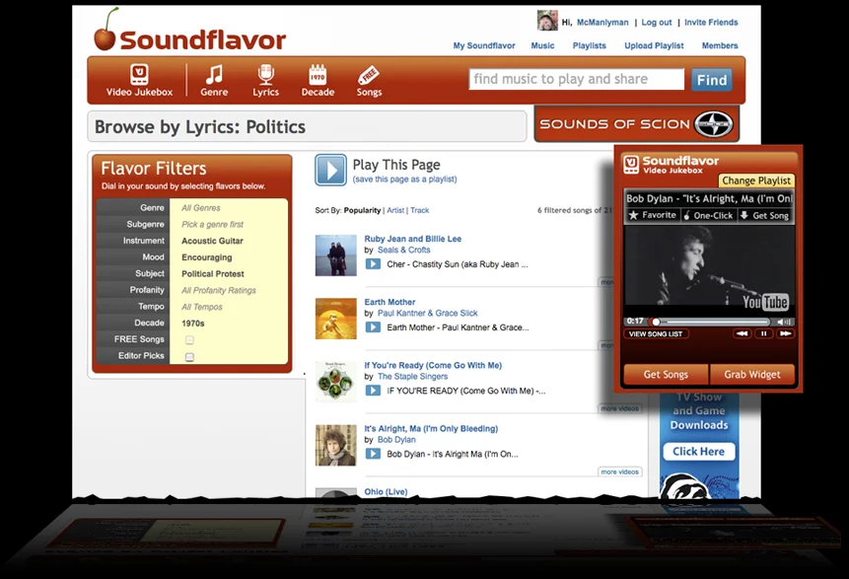Open the FREE Songs tag icon
The height and width of the screenshot is (579, 849).
369,74
